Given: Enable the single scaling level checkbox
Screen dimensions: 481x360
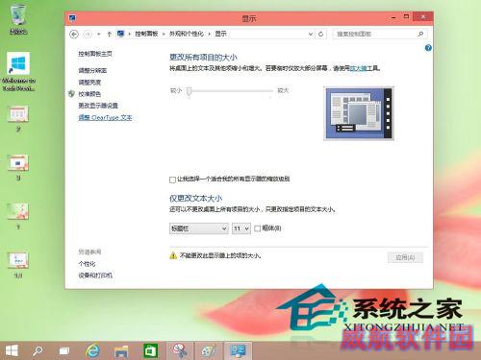Looking at the screenshot, I should tap(172, 180).
